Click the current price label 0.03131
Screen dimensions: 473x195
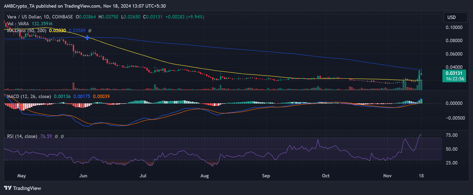tap(454, 73)
